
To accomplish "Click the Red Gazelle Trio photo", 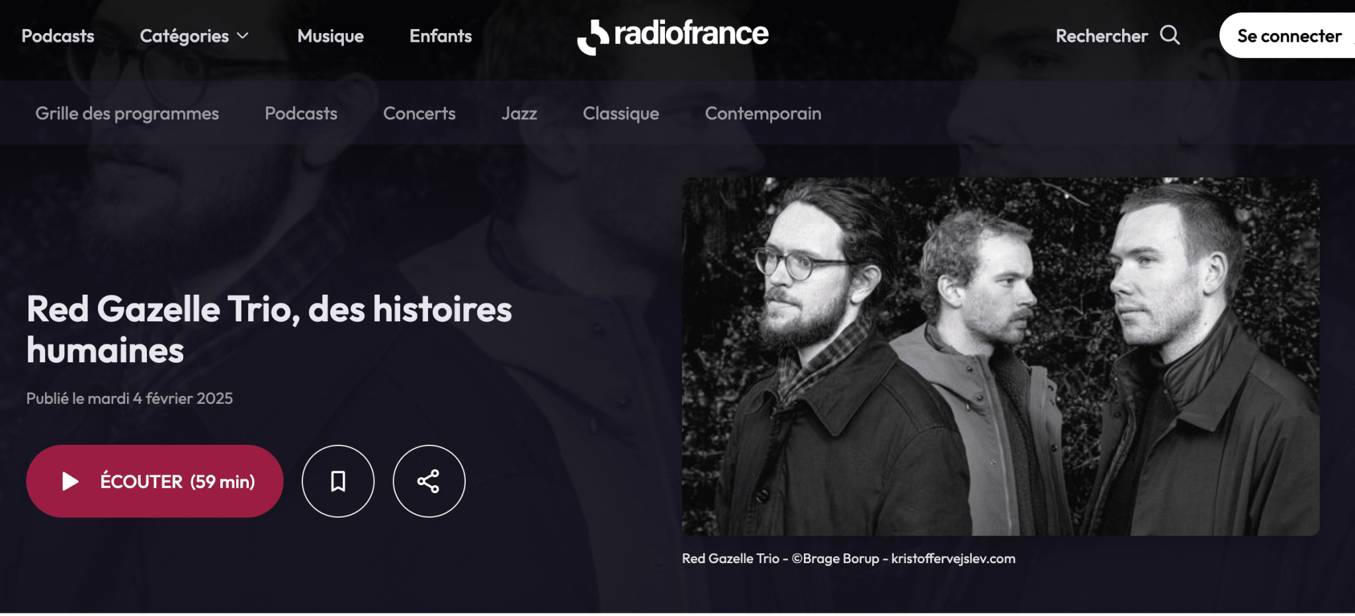I will (x=1000, y=356).
